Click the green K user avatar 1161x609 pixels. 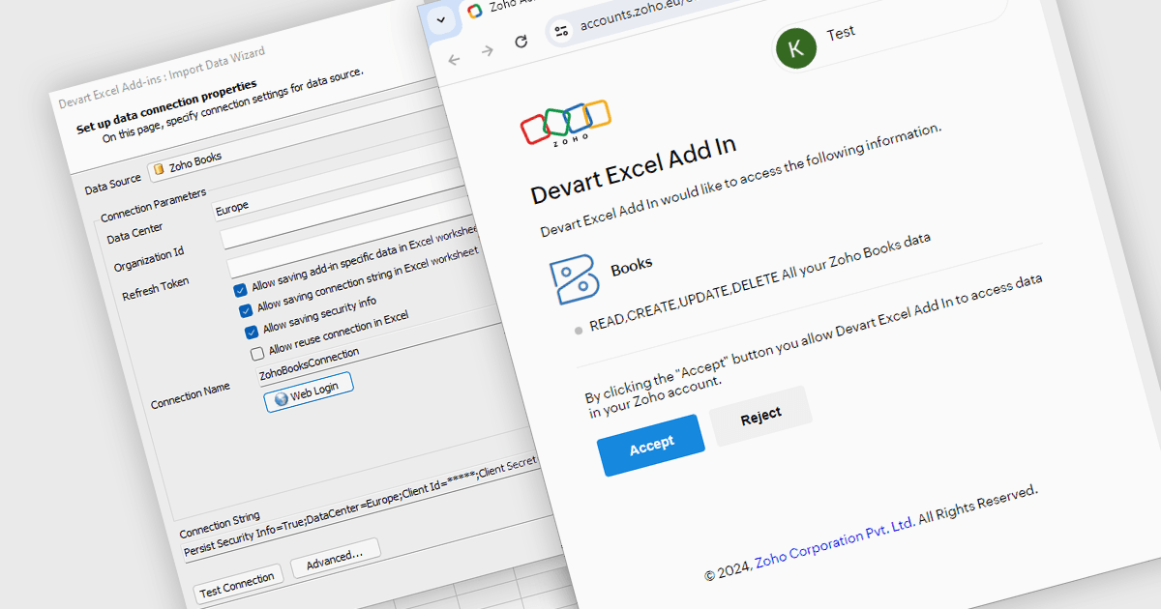(796, 48)
